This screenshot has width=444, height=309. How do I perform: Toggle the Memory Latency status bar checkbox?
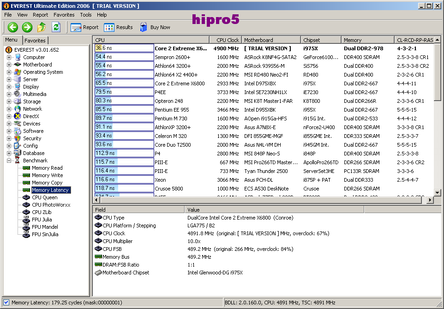(6, 302)
